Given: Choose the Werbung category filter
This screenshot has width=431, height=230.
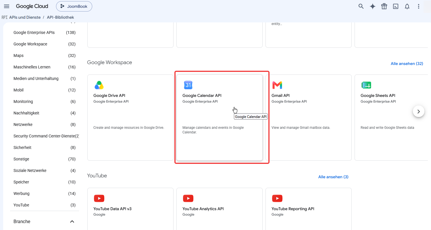Looking at the screenshot, I should [x=45, y=193].
